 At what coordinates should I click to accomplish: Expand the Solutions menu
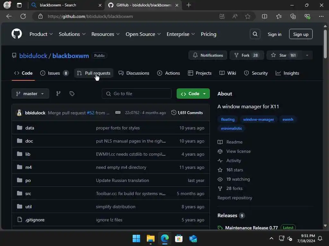[72, 34]
